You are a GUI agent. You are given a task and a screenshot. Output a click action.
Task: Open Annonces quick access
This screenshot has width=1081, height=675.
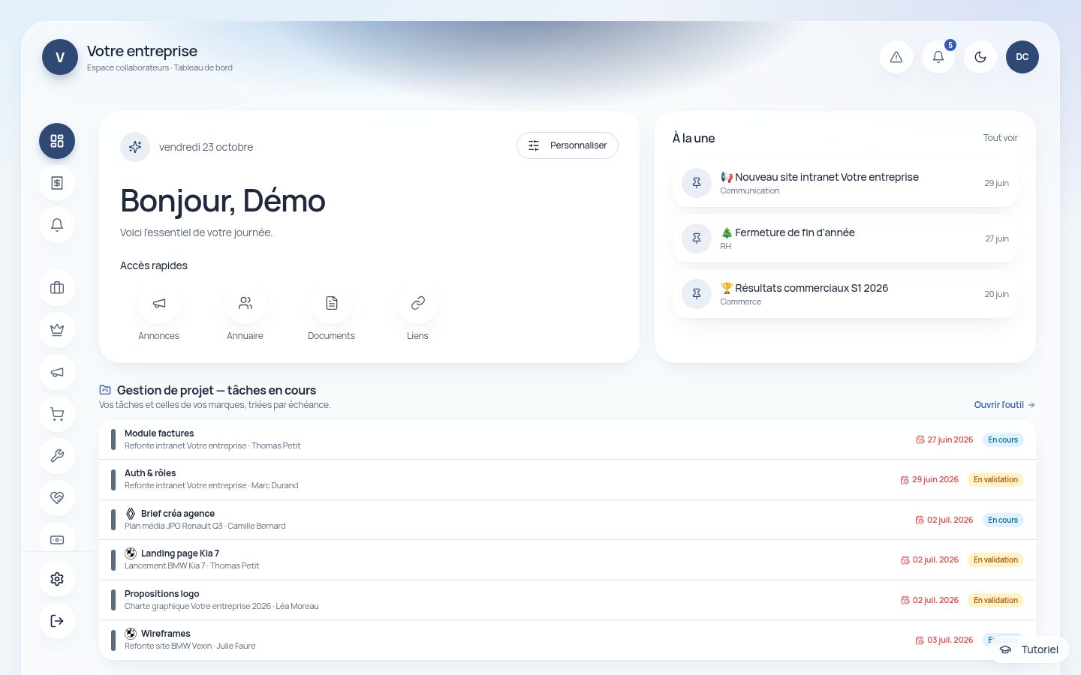tap(159, 313)
